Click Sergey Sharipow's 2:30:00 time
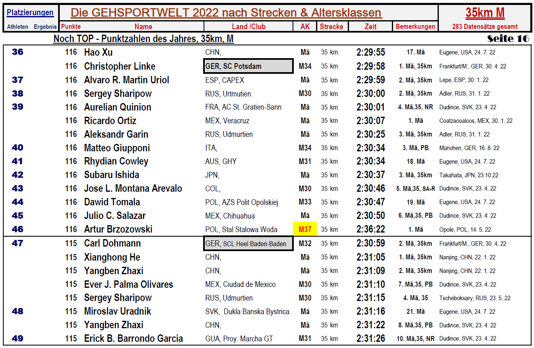534x348 pixels. point(371,94)
